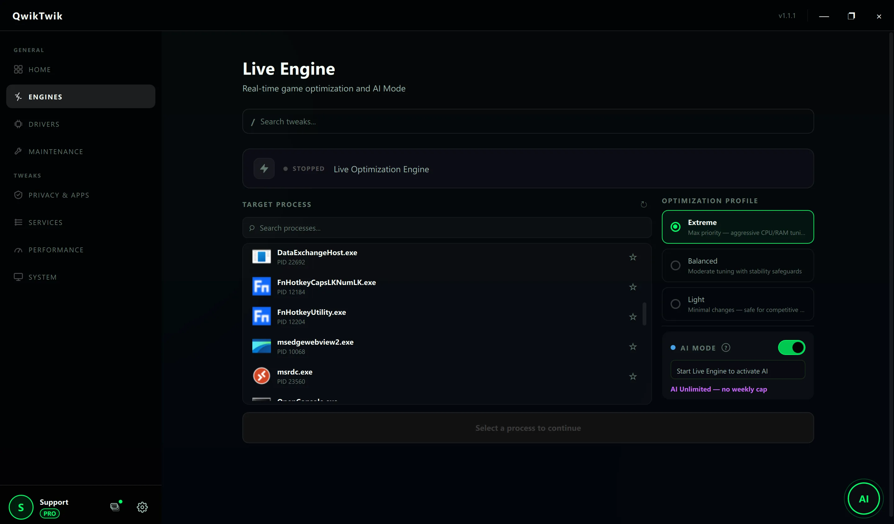Open the AI Mode help tooltip

[726, 348]
